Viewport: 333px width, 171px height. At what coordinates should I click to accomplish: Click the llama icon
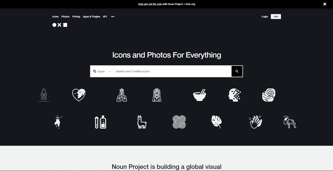[x=142, y=122]
